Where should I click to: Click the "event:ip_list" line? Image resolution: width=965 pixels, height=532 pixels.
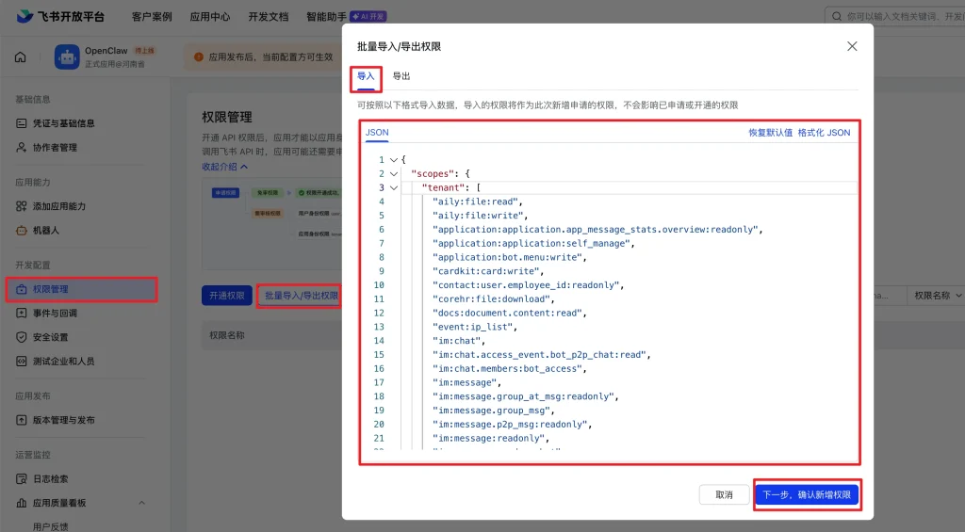475,327
